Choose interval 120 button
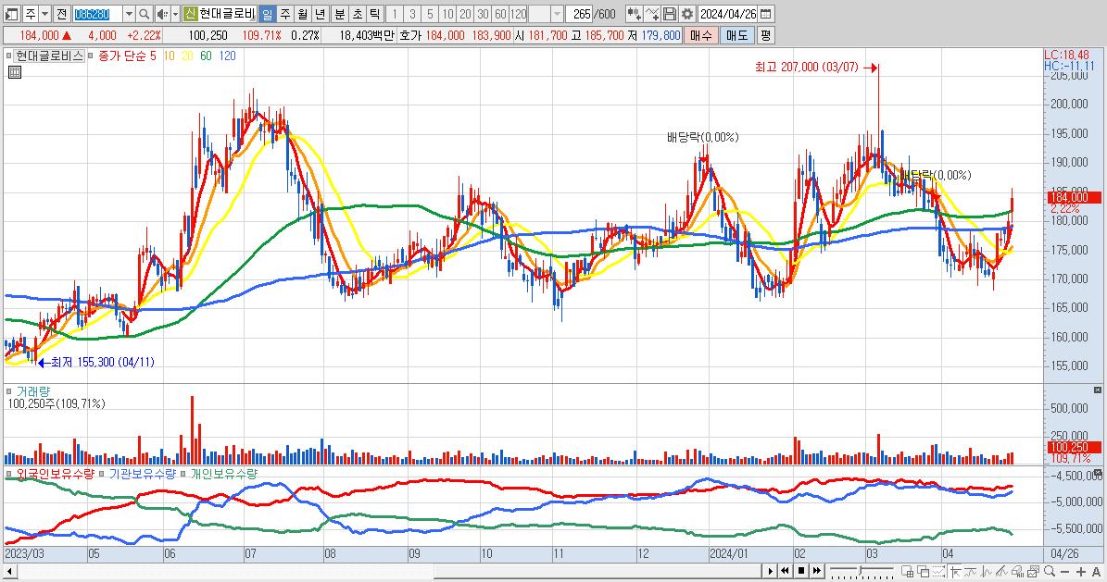The width and height of the screenshot is (1107, 582). (518, 14)
